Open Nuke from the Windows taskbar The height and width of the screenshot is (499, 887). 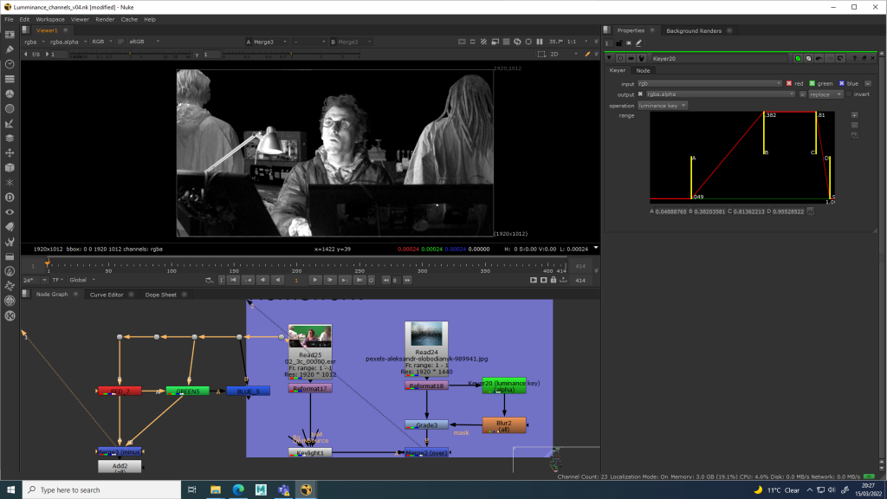[306, 490]
